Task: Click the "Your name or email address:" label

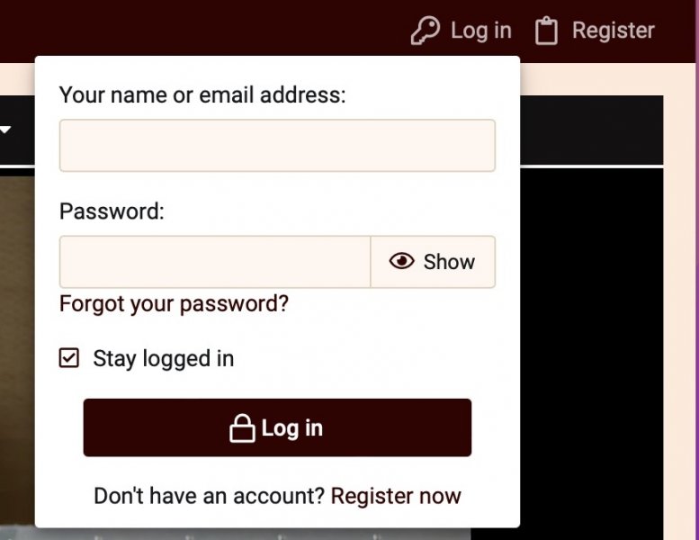Action: pos(202,94)
